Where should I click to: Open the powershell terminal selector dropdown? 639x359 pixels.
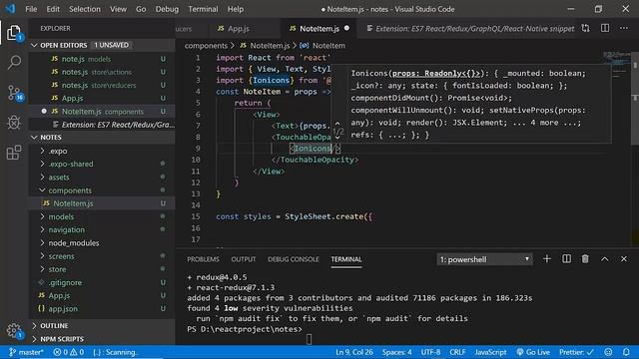pyautogui.click(x=484, y=259)
